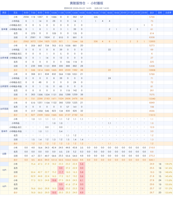Click the value 2030 in 12:00 column

(x=68, y=70)
